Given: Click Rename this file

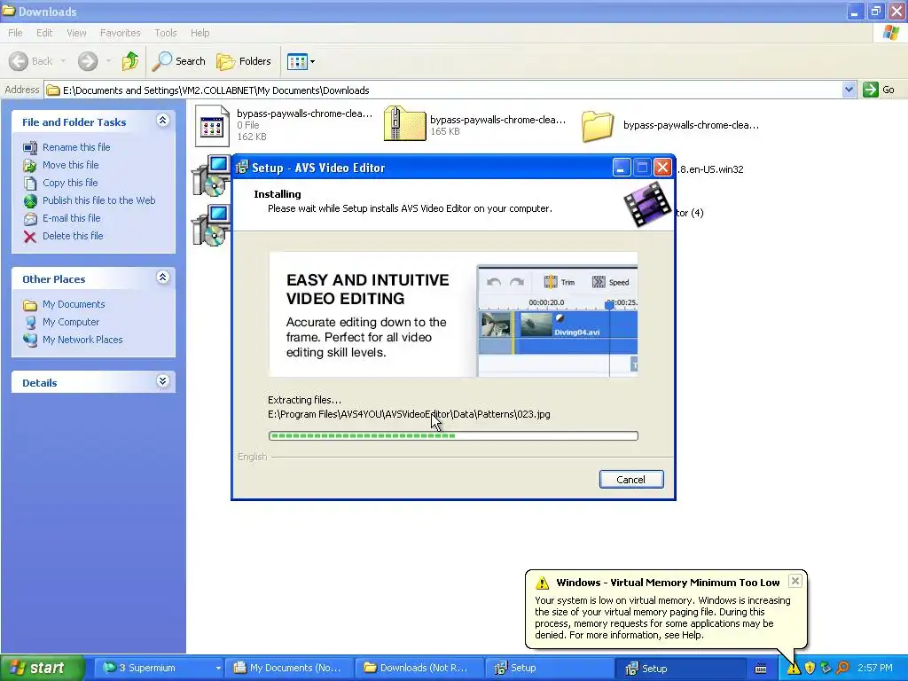Looking at the screenshot, I should pos(76,147).
